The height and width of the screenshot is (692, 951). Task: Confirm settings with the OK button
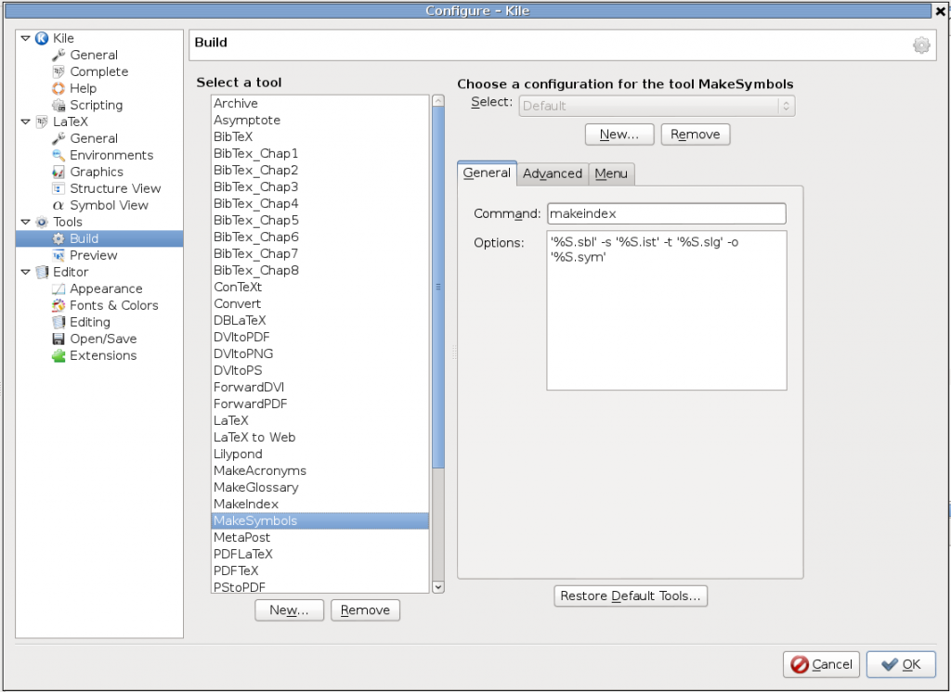(901, 665)
